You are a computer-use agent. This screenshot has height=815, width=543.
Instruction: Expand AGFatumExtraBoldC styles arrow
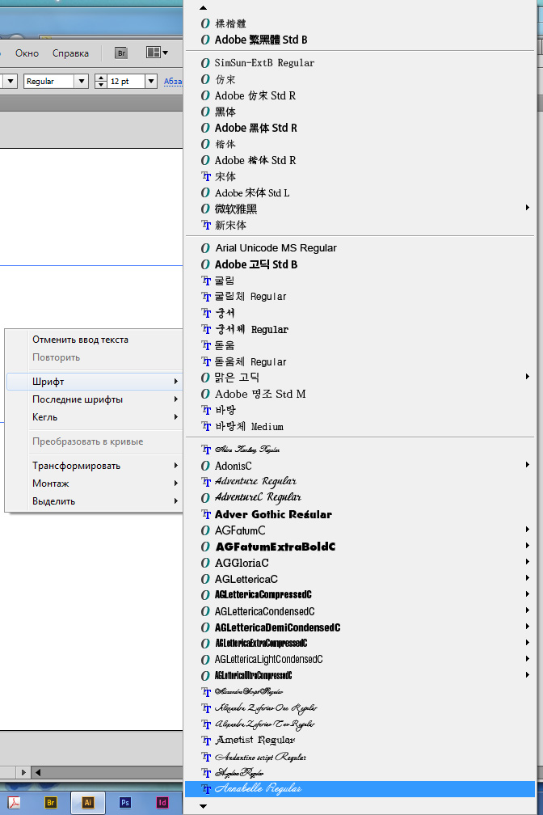coord(528,545)
